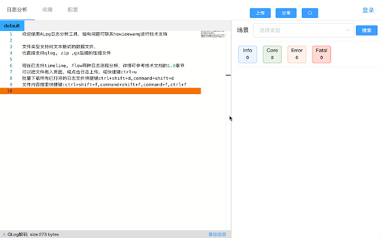The height and width of the screenshot is (238, 381).
Task: Open the 选择类型 scene dropdown
Action: click(x=304, y=30)
